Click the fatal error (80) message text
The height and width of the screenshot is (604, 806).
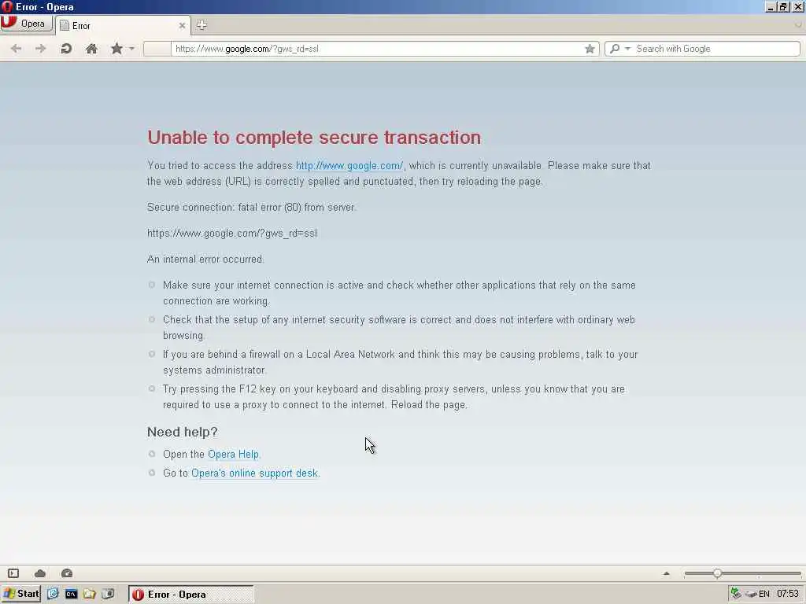[x=251, y=208]
